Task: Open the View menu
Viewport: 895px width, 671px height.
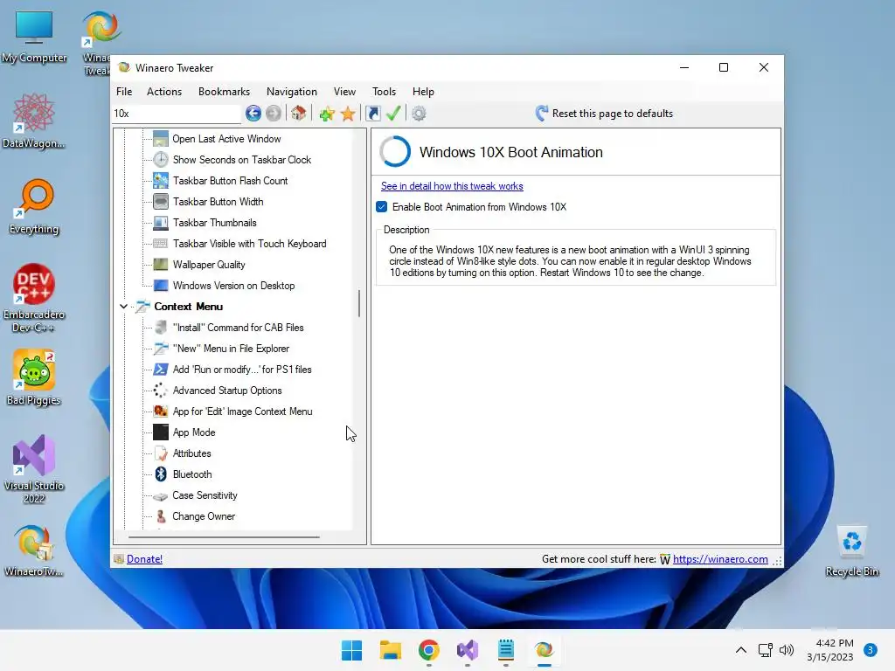Action: [x=344, y=91]
